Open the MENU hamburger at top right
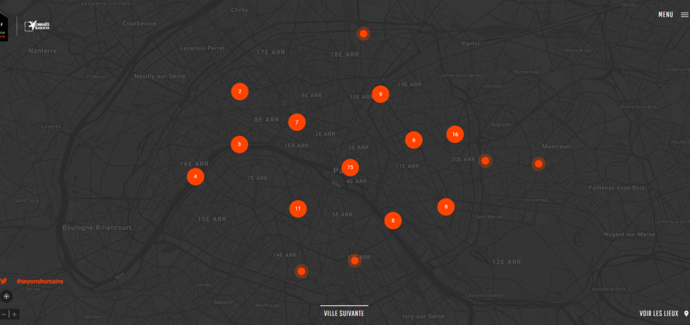 [684, 15]
